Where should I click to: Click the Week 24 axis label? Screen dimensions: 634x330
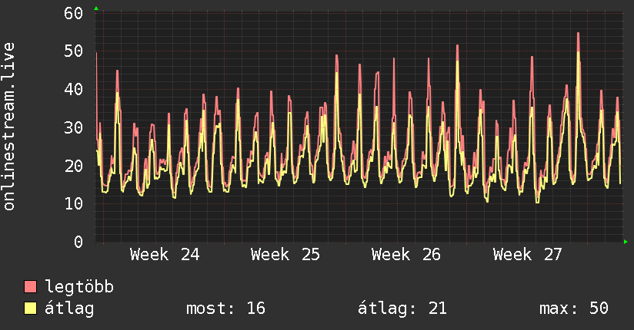(165, 255)
